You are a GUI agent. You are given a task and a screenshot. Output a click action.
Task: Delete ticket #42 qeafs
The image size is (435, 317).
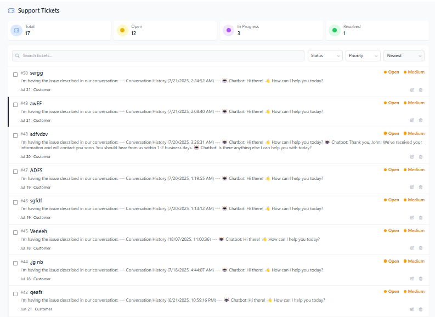[421, 309]
